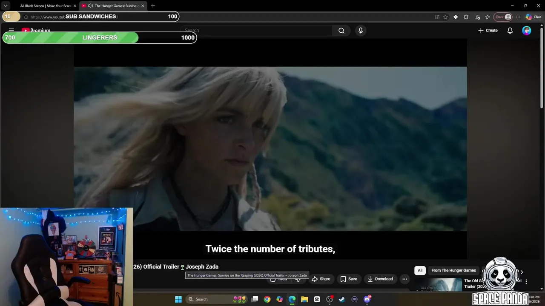Open the favorites list icon

pos(488,17)
